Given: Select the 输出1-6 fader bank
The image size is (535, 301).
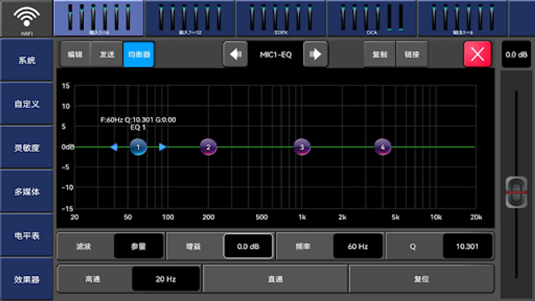Looking at the screenshot, I should (463, 18).
